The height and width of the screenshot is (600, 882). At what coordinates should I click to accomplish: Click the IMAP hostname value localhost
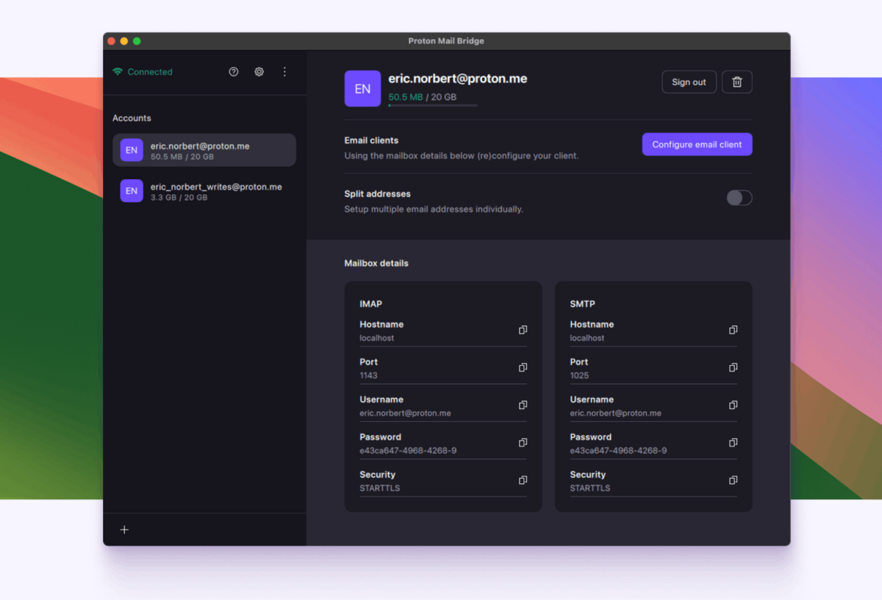(x=376, y=338)
